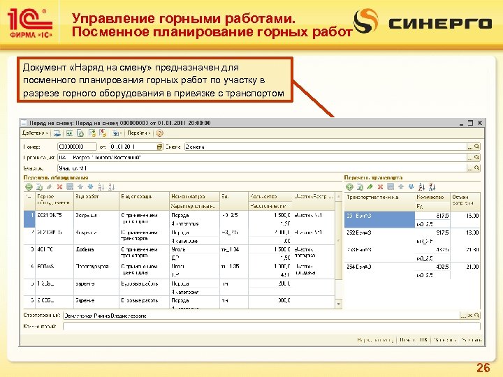The image size is (503, 377).
Task: Add a row in transport list
Action: point(349,187)
